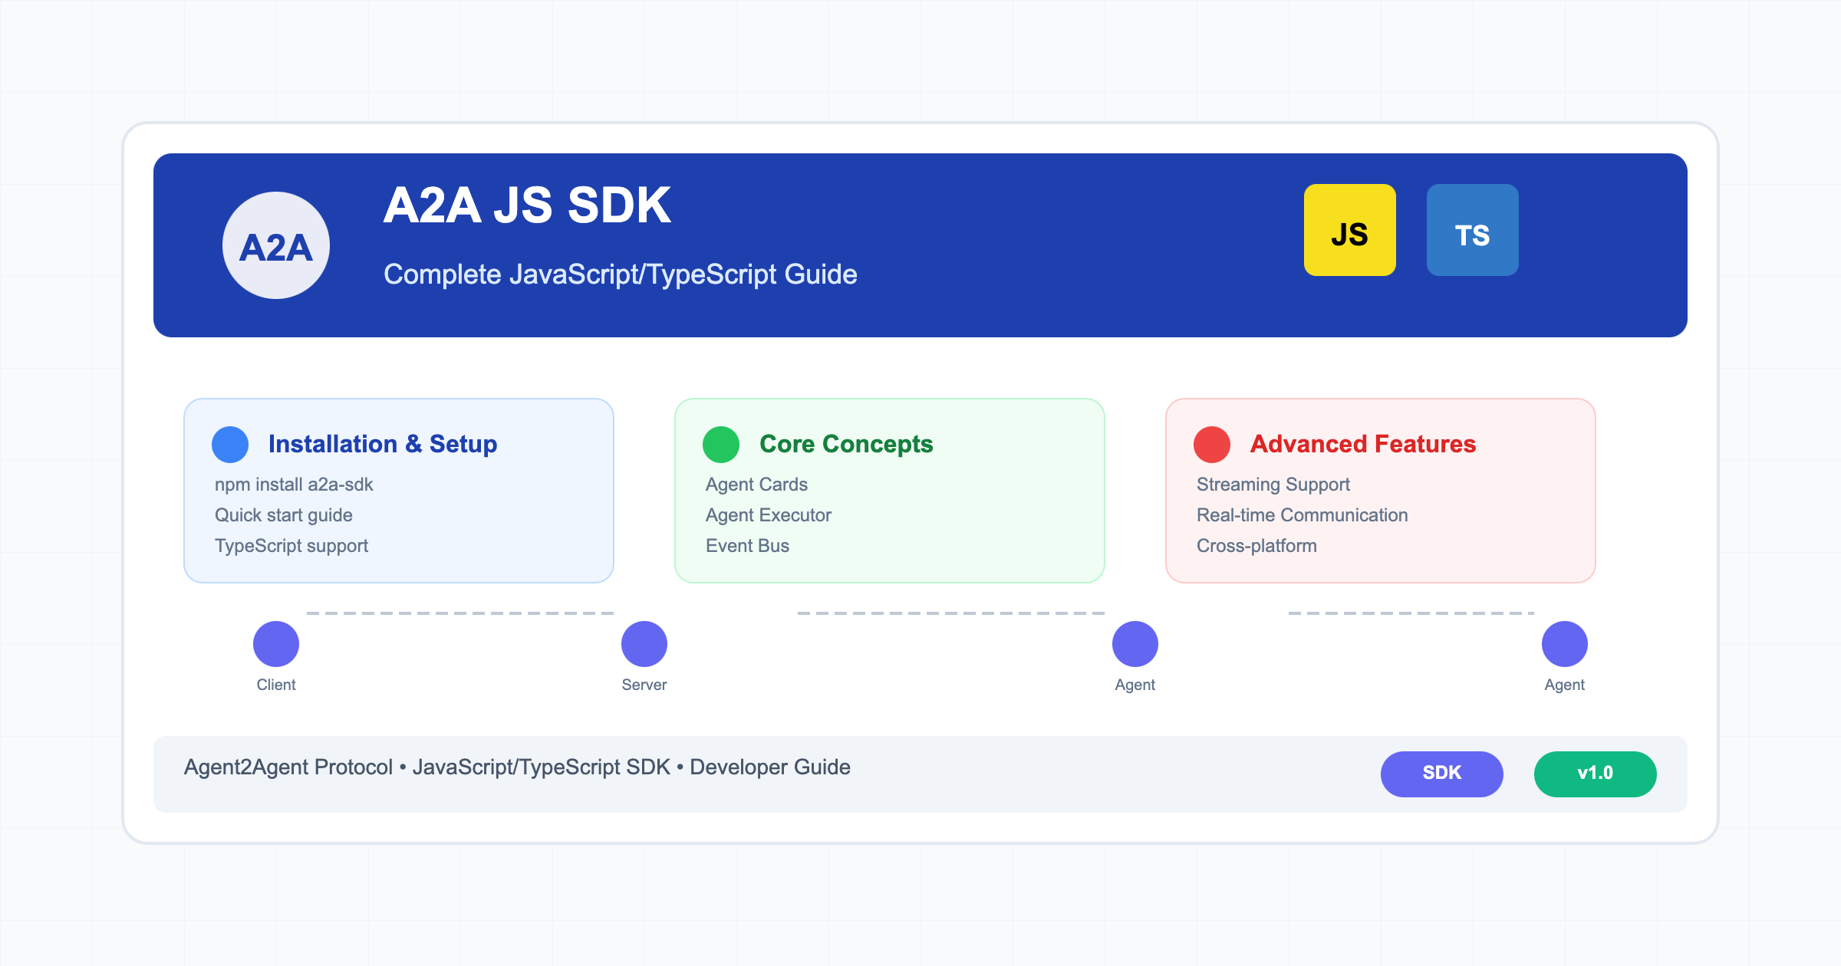Viewport: 1841px width, 966px height.
Task: Click the purple SDK pill button
Action: click(1441, 774)
